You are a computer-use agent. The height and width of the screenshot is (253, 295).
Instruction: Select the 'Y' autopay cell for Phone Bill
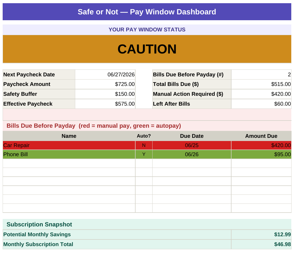[144, 154]
